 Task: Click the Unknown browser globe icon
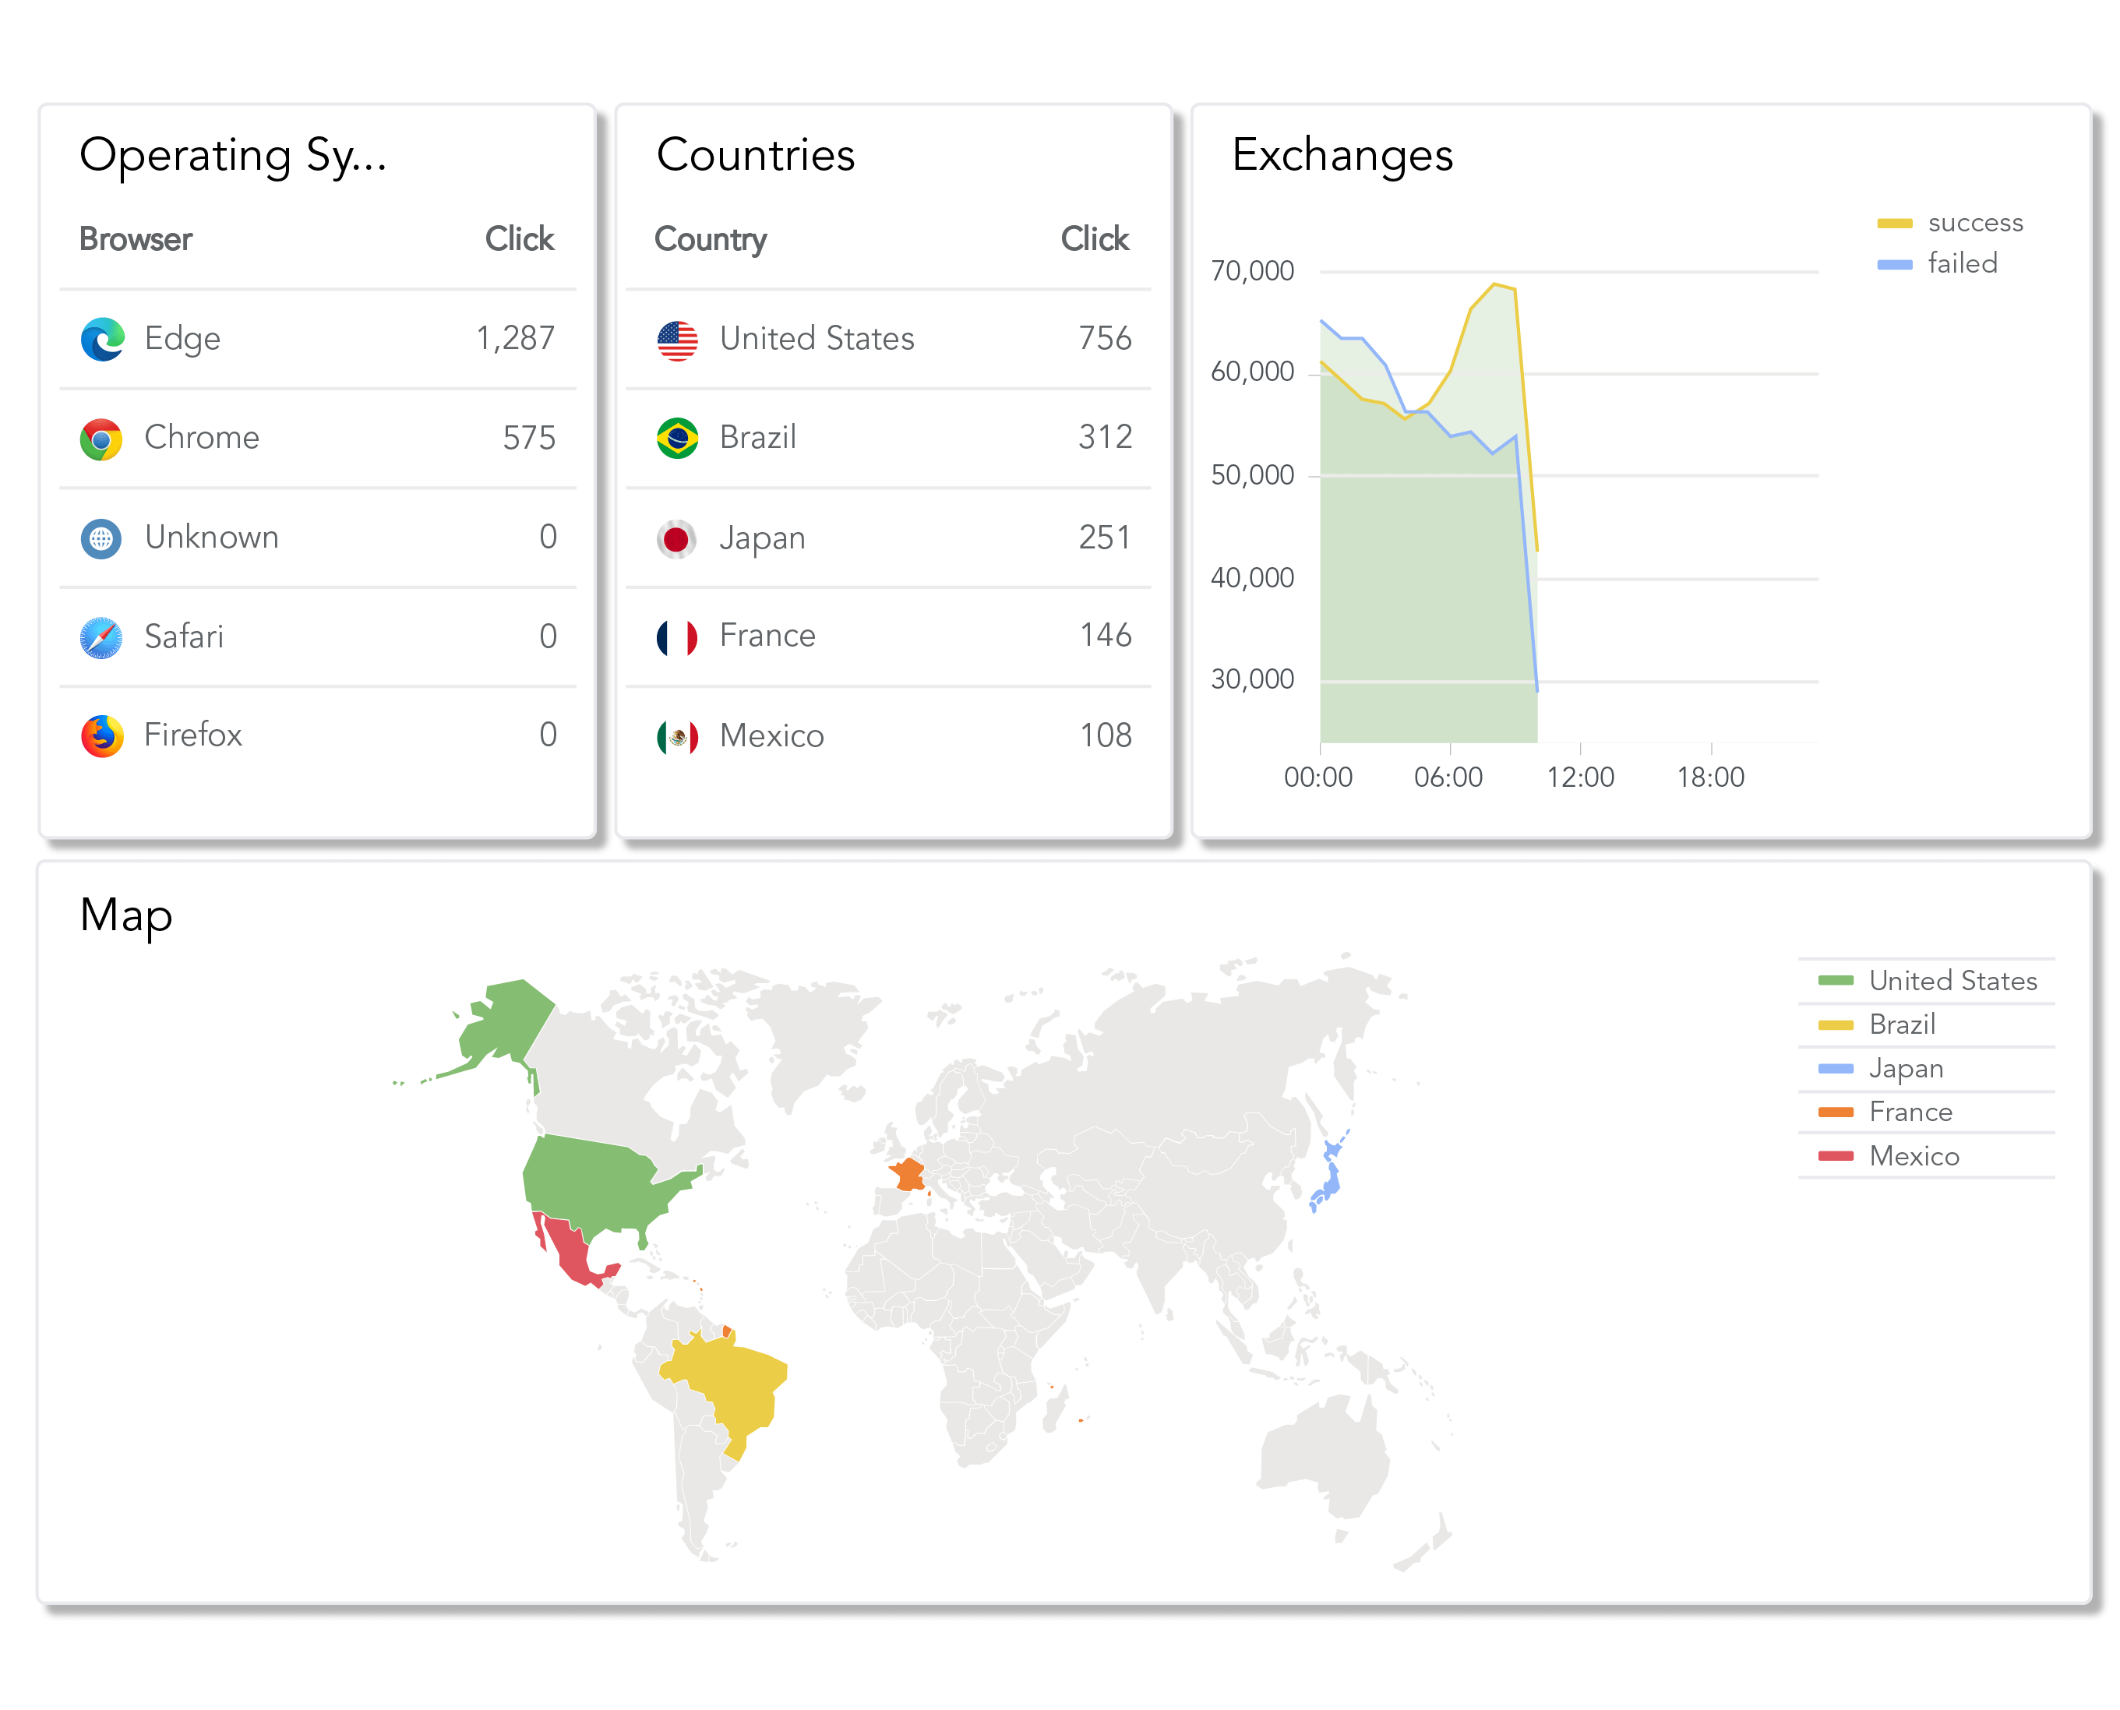click(101, 538)
